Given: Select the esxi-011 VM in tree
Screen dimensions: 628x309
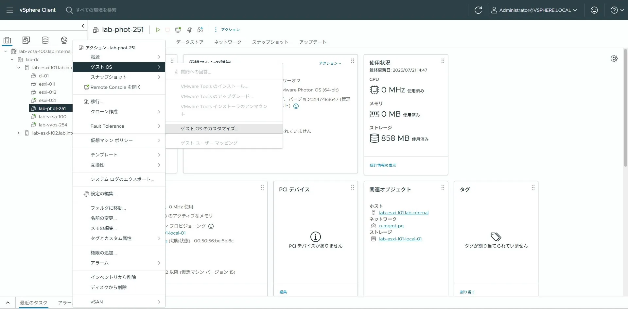Looking at the screenshot, I should coord(47,84).
